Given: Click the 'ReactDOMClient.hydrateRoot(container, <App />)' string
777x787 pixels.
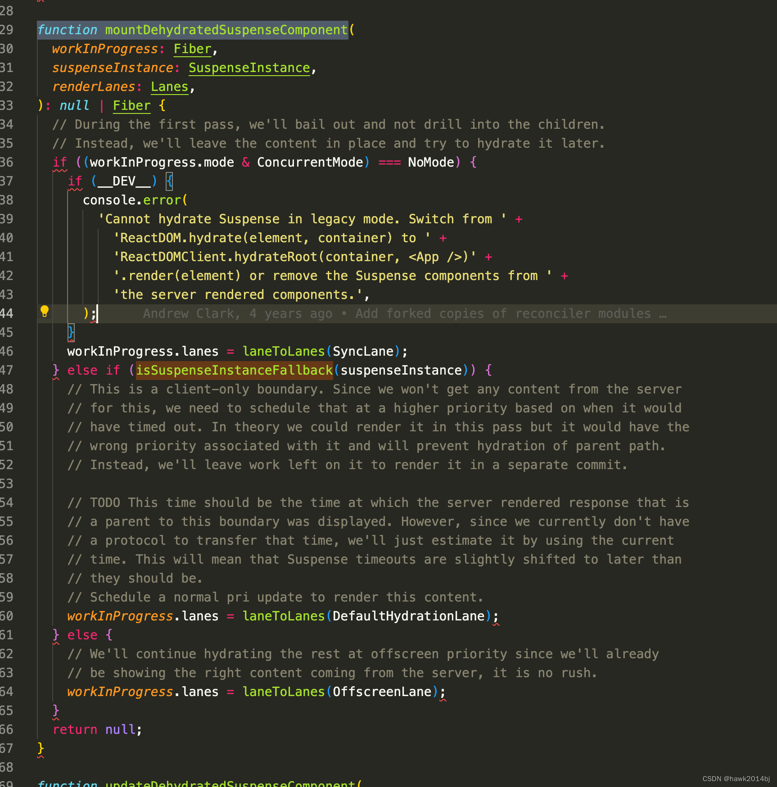Looking at the screenshot, I should point(295,257).
